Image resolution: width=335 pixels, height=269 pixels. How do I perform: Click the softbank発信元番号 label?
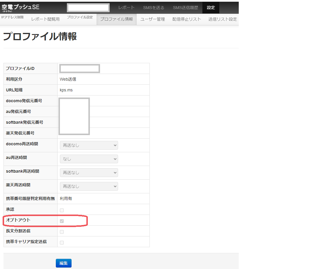(x=24, y=122)
